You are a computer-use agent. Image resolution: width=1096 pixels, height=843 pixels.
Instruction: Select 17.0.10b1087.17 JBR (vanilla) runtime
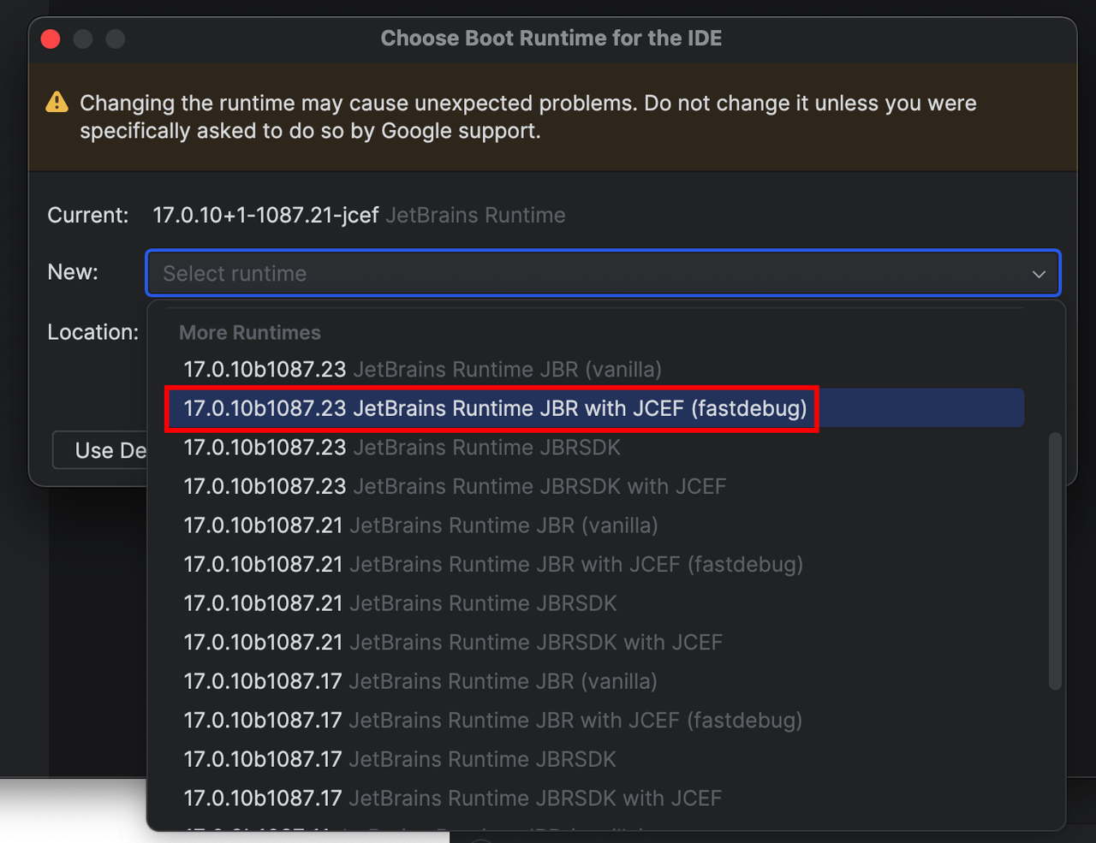(x=595, y=681)
